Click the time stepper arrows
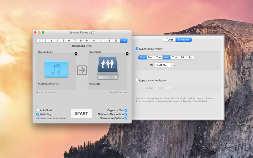 point(173,65)
